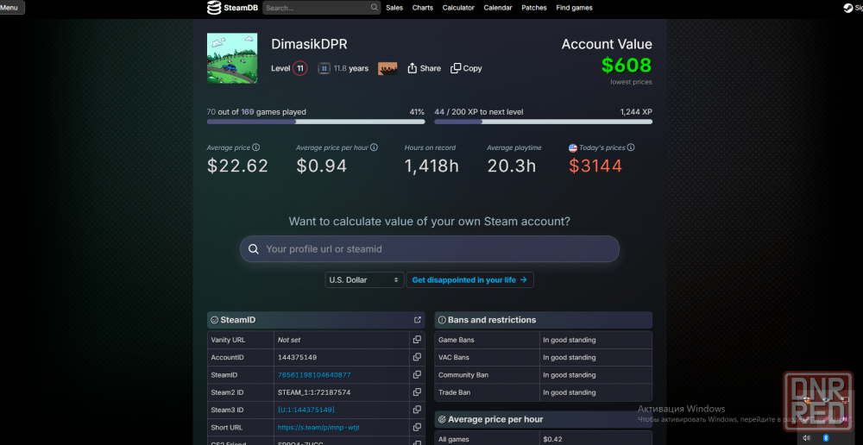Click the $0.94 average price per hour value
Screen dimensions: 863x445
tap(321, 166)
